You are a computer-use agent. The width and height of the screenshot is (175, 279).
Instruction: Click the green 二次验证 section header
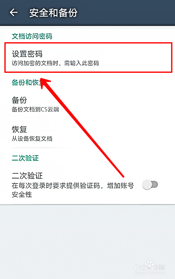tap(25, 158)
